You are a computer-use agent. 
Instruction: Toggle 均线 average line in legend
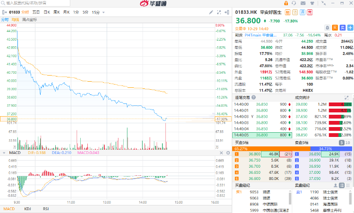[16, 20]
